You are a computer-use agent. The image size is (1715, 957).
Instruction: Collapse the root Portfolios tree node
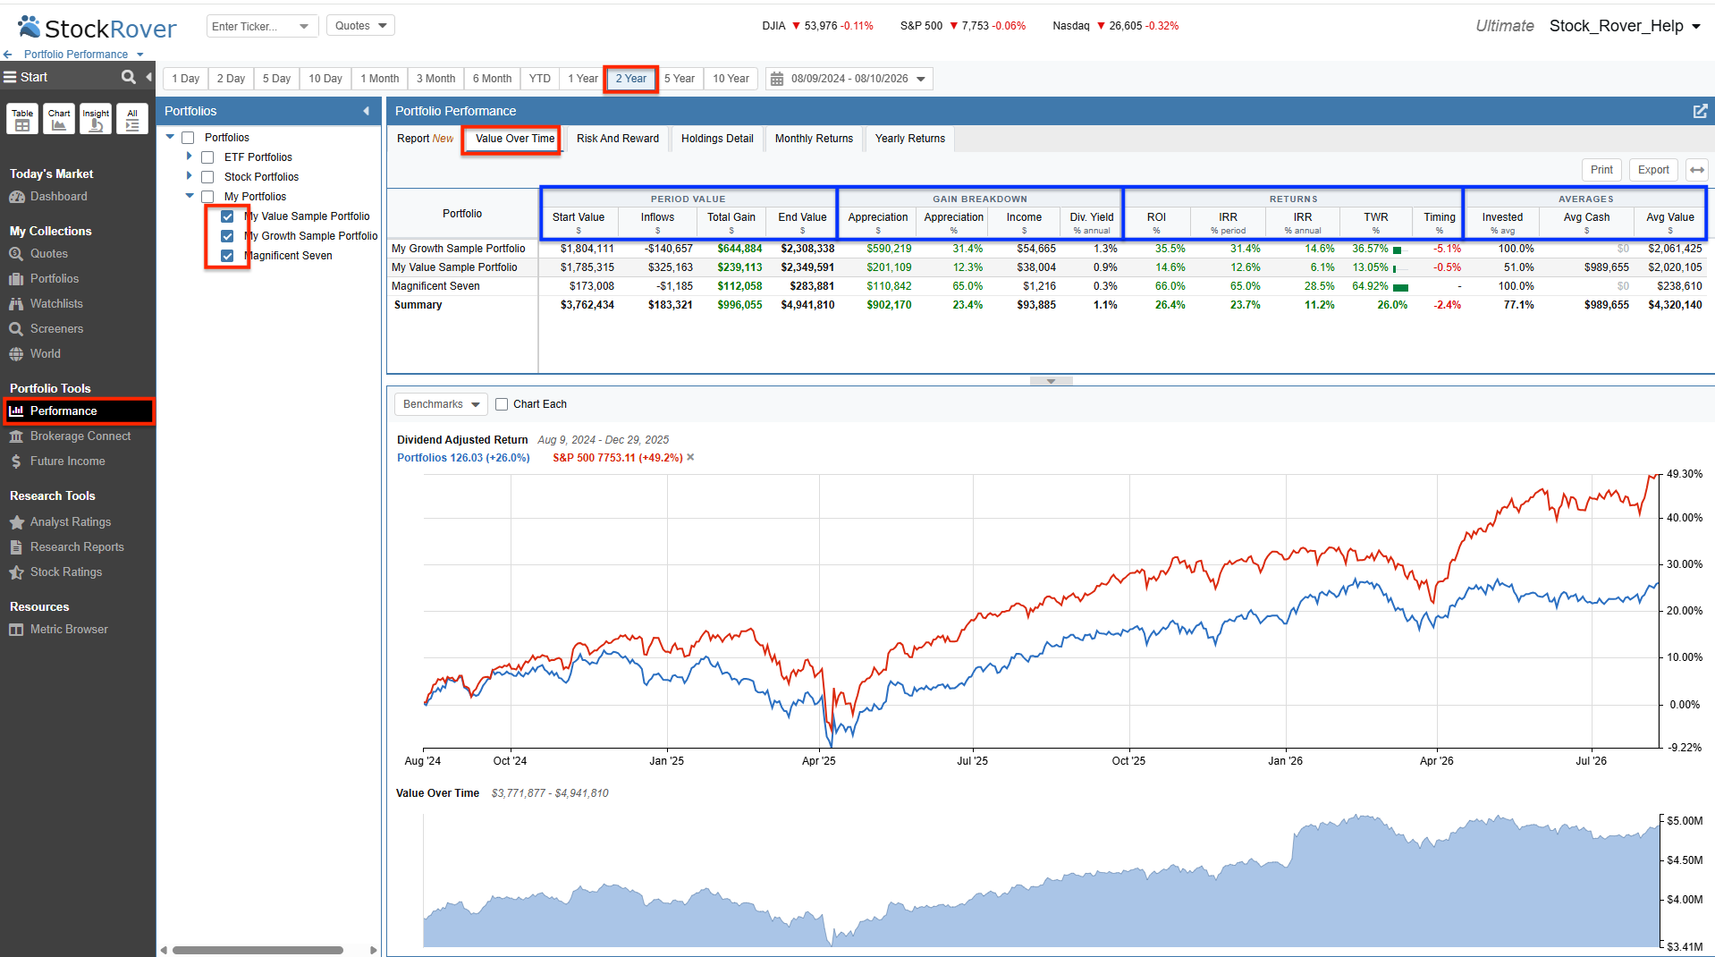[x=170, y=137]
